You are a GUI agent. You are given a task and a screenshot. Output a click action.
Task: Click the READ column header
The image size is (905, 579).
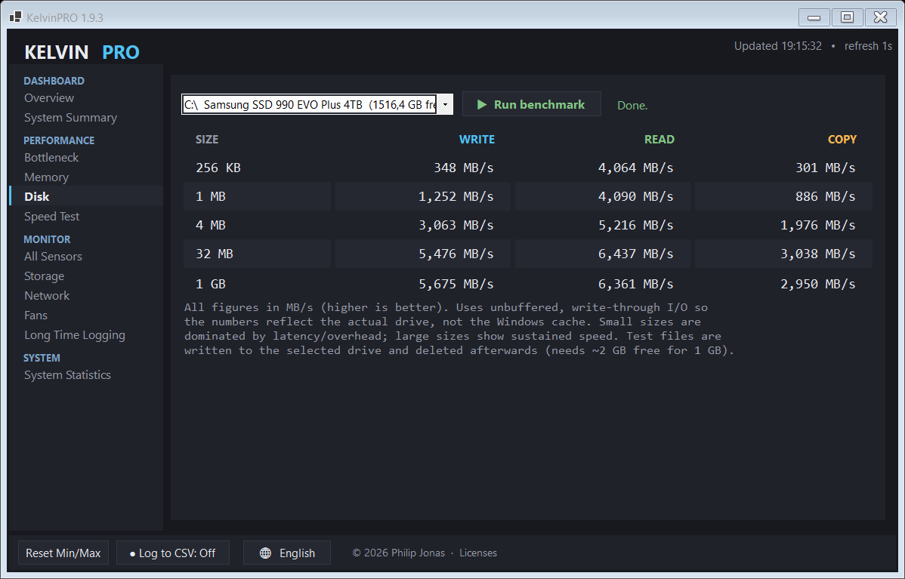tap(659, 140)
